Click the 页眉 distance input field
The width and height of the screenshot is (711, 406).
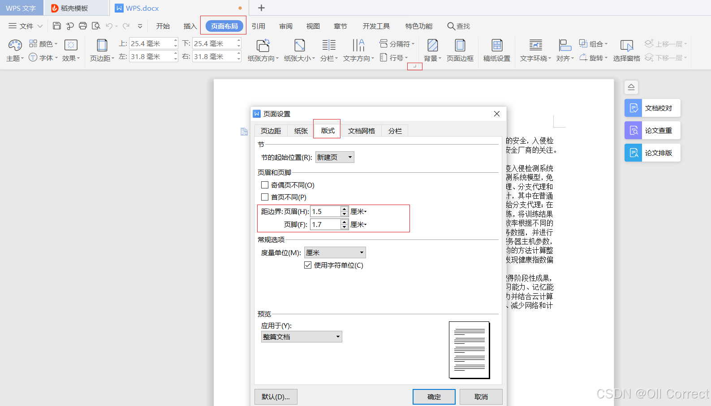click(x=325, y=211)
